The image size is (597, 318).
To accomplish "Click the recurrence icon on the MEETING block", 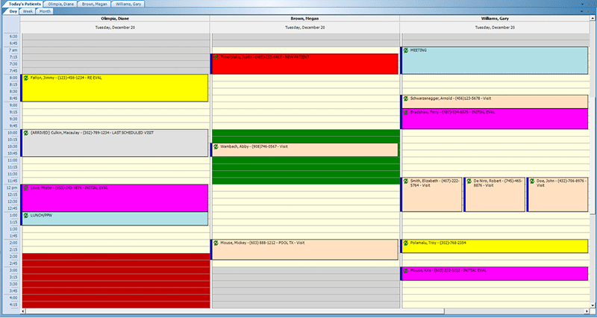I will pos(406,50).
